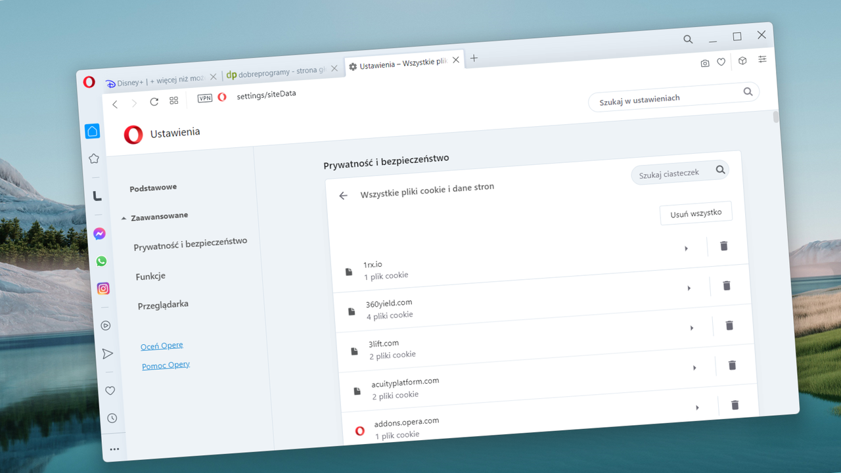Open the sidebar star bookmarks icon
This screenshot has height=473, width=841.
pos(94,158)
